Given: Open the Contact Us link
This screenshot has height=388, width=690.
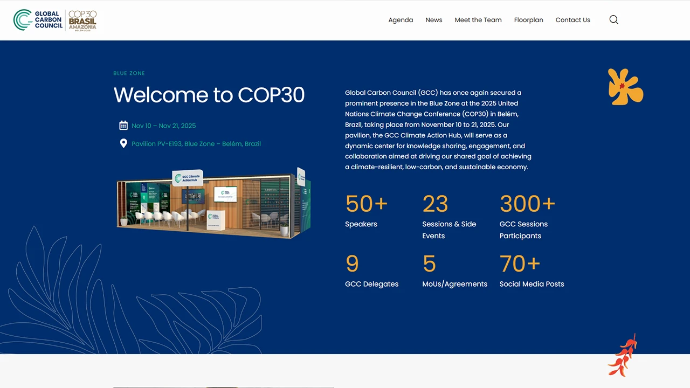Looking at the screenshot, I should tap(572, 20).
